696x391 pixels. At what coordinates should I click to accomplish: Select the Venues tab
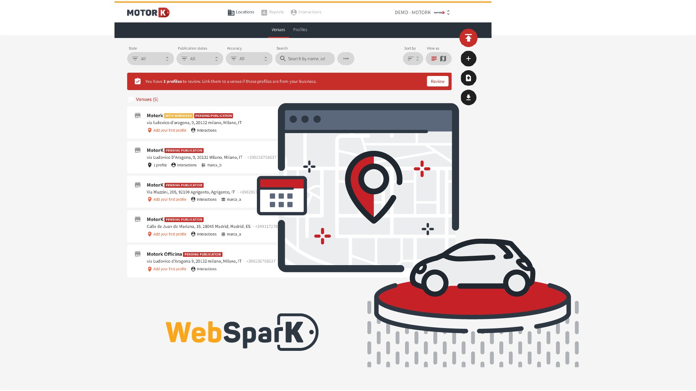278,30
